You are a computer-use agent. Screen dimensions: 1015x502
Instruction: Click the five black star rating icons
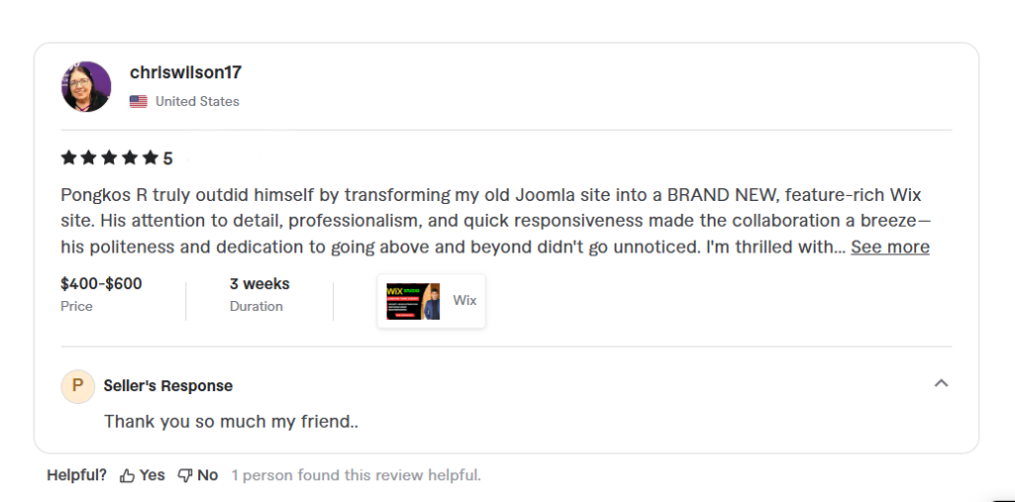tap(109, 157)
